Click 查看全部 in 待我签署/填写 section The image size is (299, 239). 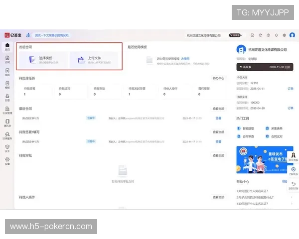tap(219, 132)
